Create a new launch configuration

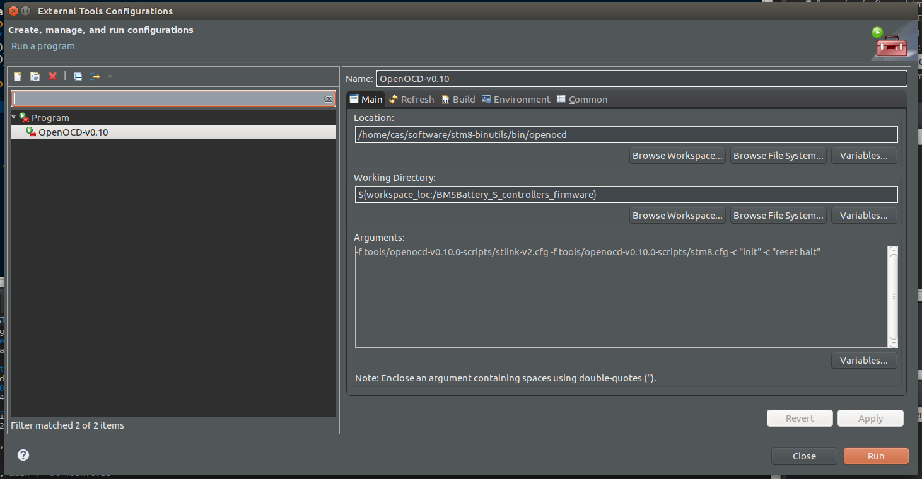(18, 76)
